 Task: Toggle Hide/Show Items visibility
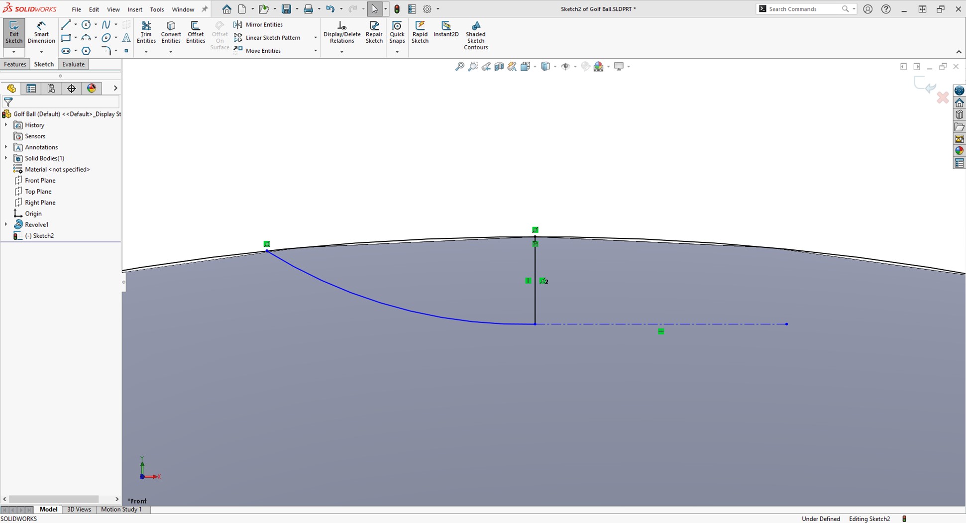click(566, 66)
